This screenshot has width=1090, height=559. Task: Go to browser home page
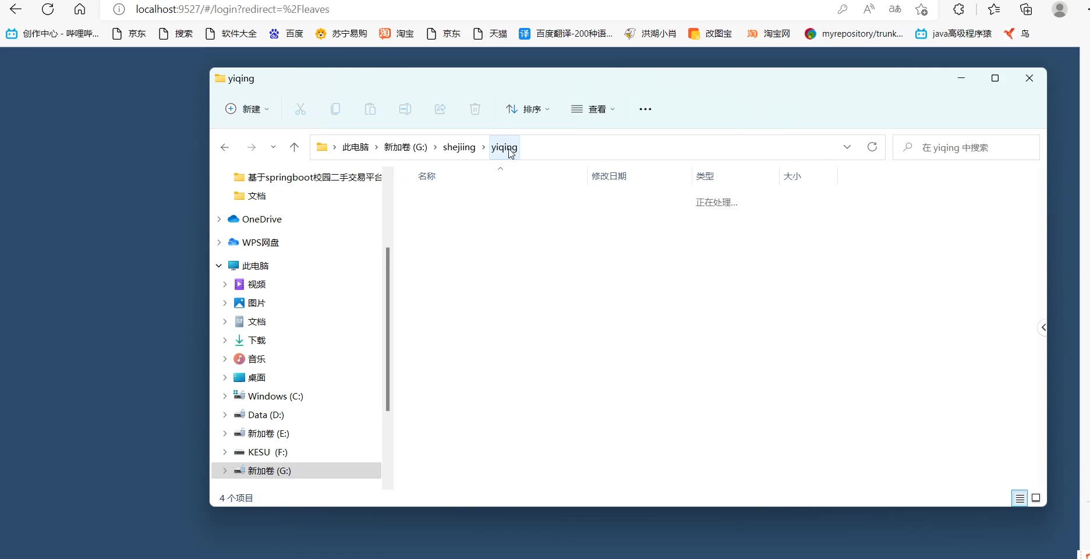click(80, 9)
